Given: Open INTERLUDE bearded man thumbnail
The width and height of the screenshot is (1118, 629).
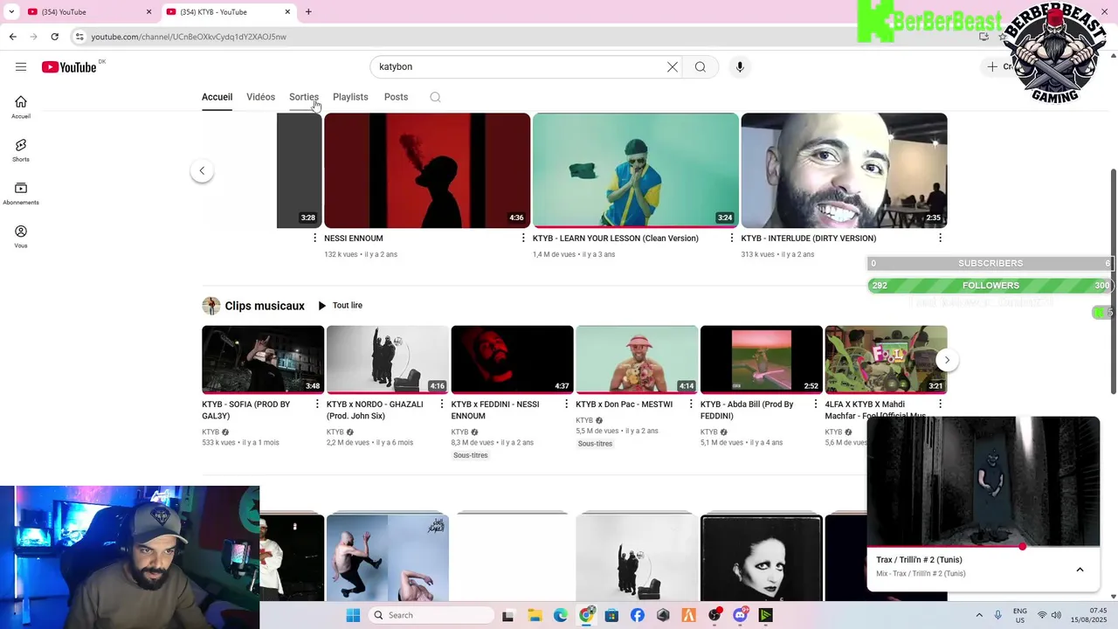Looking at the screenshot, I should tap(844, 170).
